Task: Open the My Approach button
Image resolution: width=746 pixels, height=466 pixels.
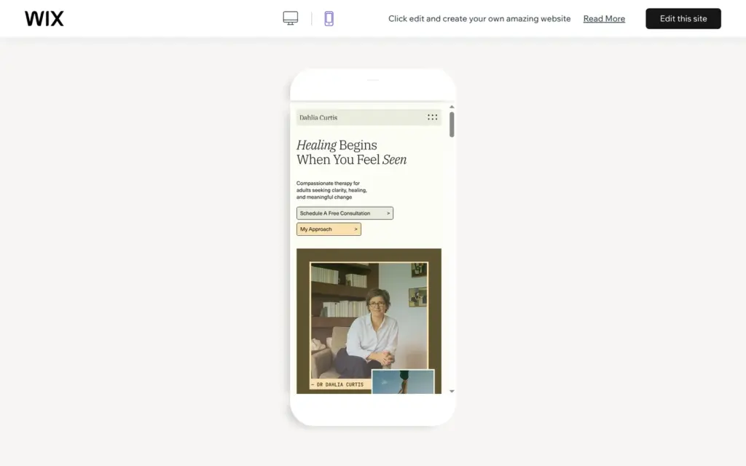Action: pyautogui.click(x=329, y=229)
